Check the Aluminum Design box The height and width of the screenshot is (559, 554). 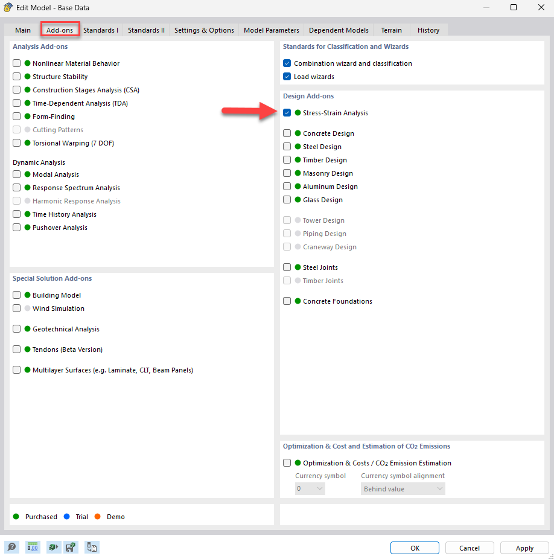[287, 187]
